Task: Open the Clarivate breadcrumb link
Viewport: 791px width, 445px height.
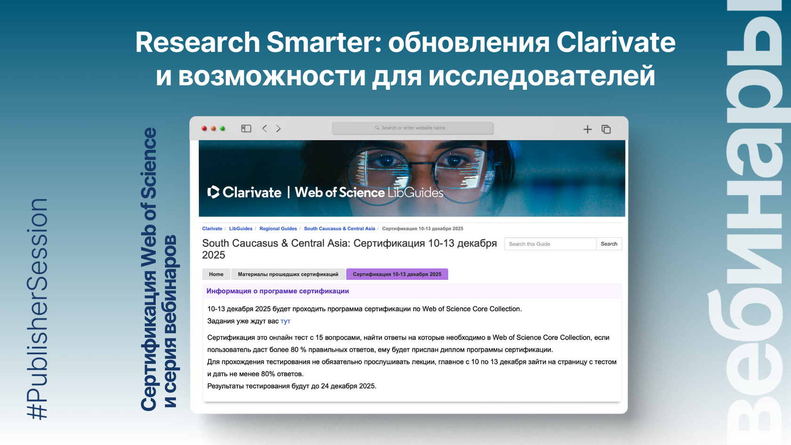Action: pyautogui.click(x=212, y=229)
